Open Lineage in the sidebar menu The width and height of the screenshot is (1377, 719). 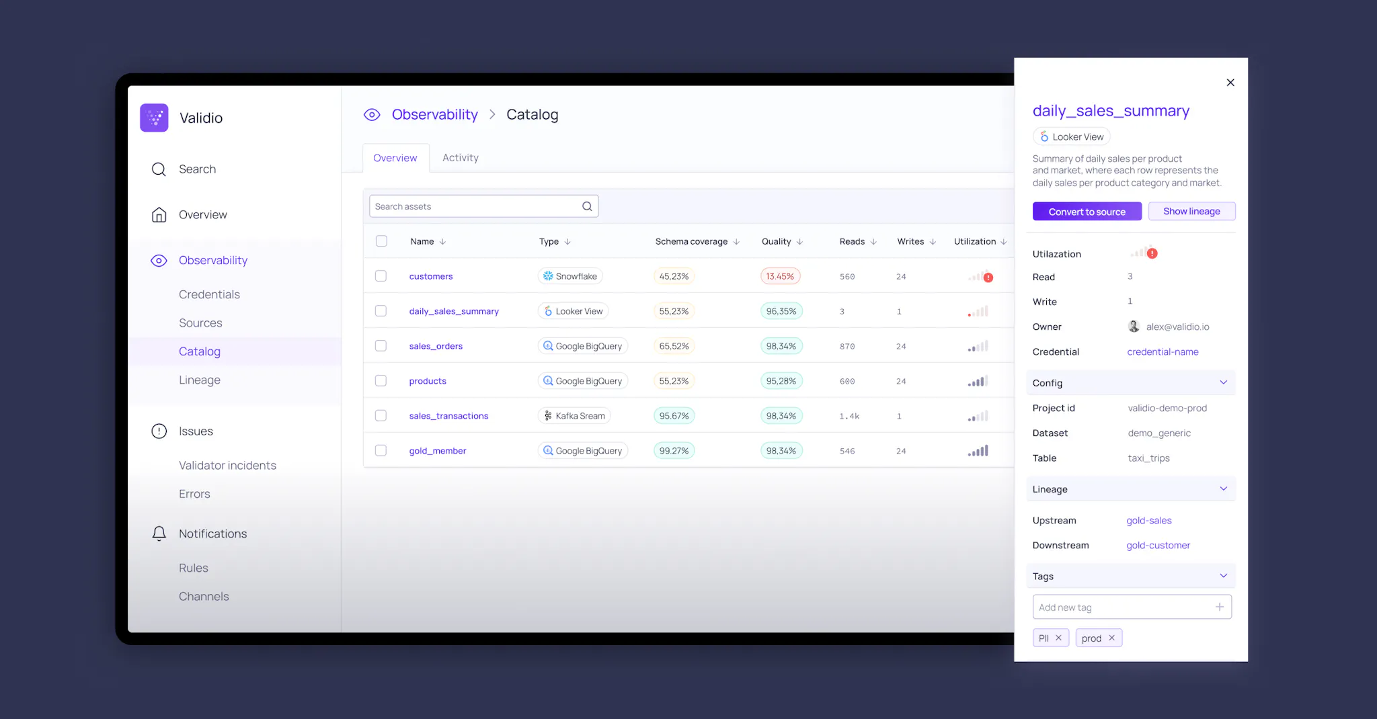click(x=200, y=380)
